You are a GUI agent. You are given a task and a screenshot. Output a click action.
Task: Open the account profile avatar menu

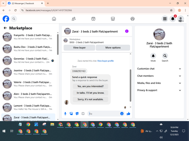(x=181, y=19)
